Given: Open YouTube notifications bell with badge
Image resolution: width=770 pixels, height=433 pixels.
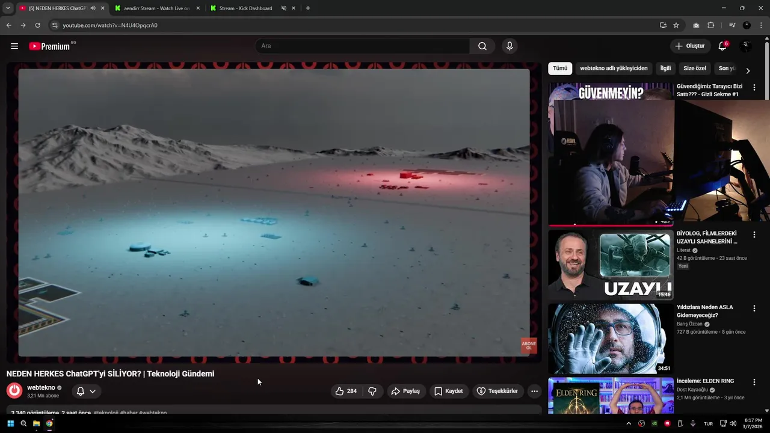Looking at the screenshot, I should pyautogui.click(x=722, y=46).
